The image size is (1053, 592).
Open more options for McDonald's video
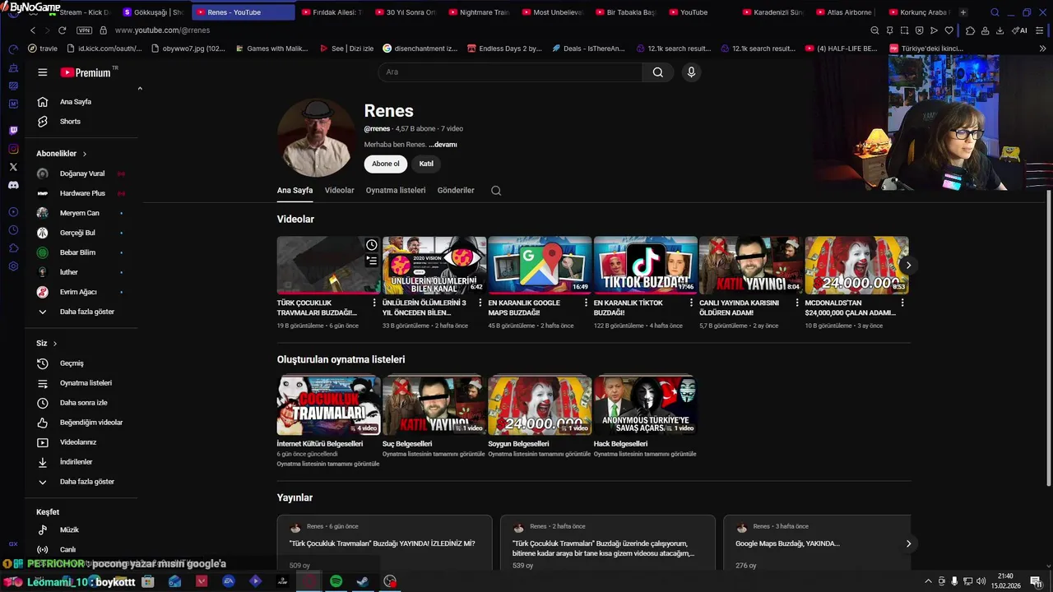(902, 303)
